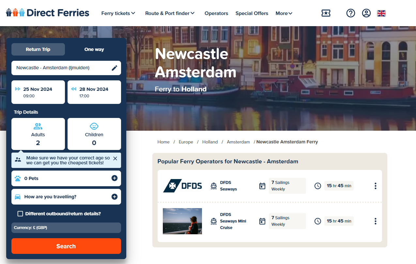Viewport: 416px width, 264px height.
Task: Open more options for DFDS Seaways
Action: click(375, 186)
